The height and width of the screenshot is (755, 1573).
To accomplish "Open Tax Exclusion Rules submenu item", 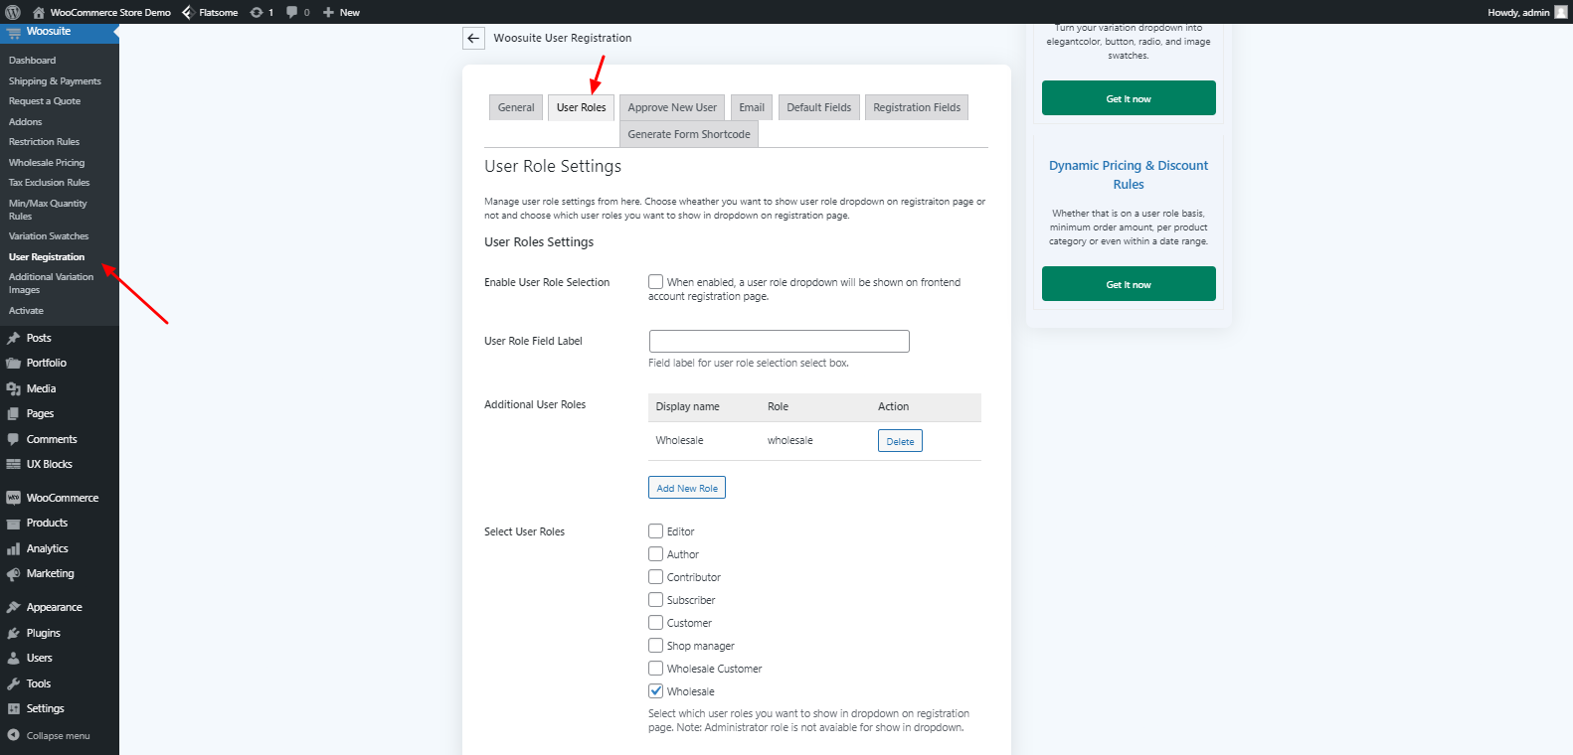I will [x=50, y=183].
